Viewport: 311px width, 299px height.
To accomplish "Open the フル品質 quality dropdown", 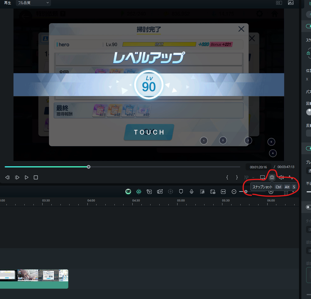I will point(33,3).
